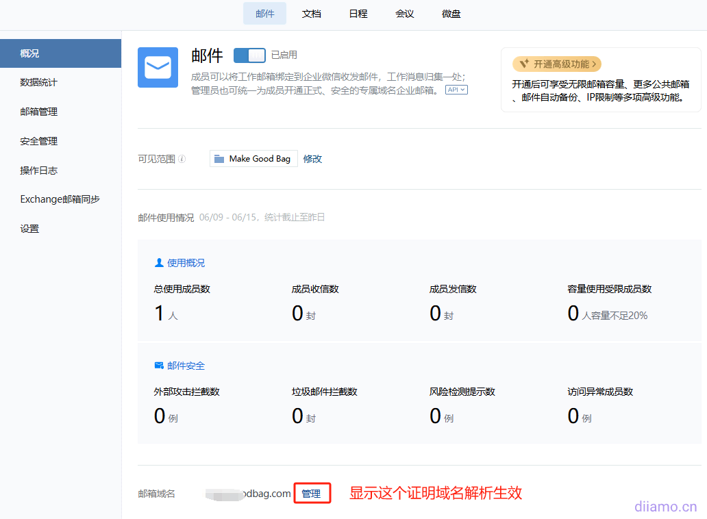Click the 邮件安全 envelope icon
707x519 pixels.
pos(159,366)
